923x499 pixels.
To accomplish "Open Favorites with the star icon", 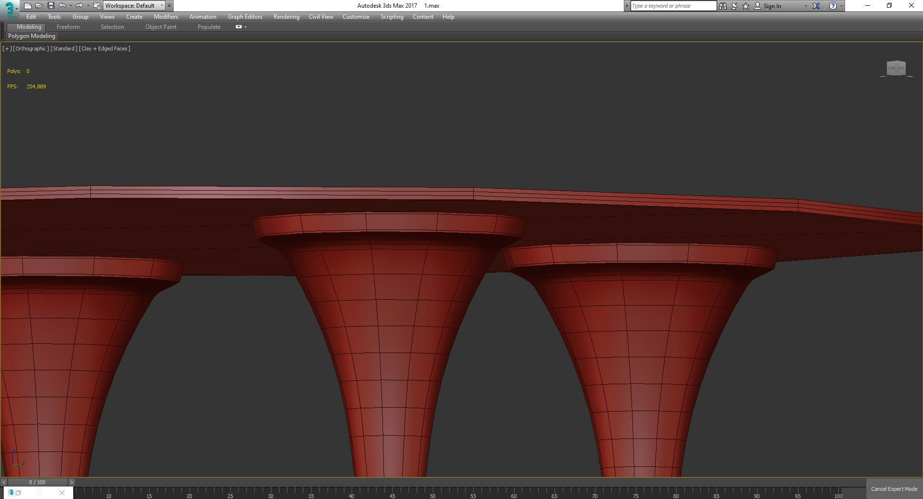I will point(746,6).
